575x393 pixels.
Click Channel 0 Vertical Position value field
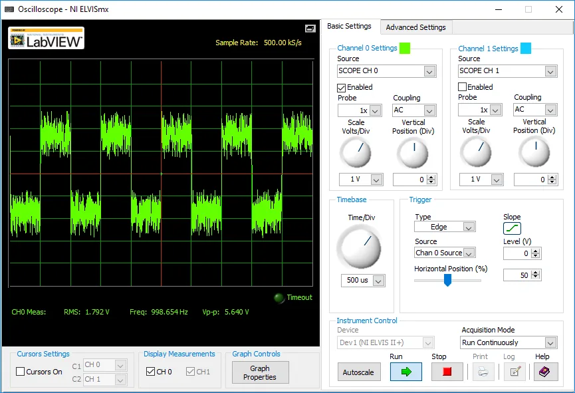pos(410,180)
